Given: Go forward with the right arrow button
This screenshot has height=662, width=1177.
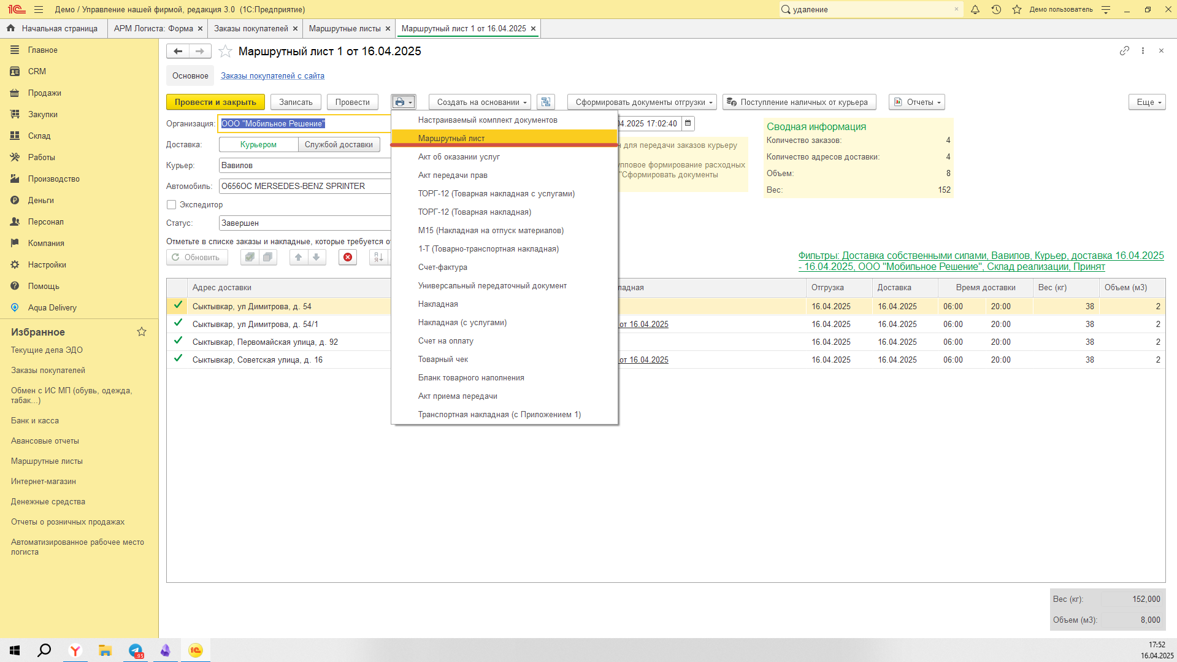Looking at the screenshot, I should pos(200,51).
